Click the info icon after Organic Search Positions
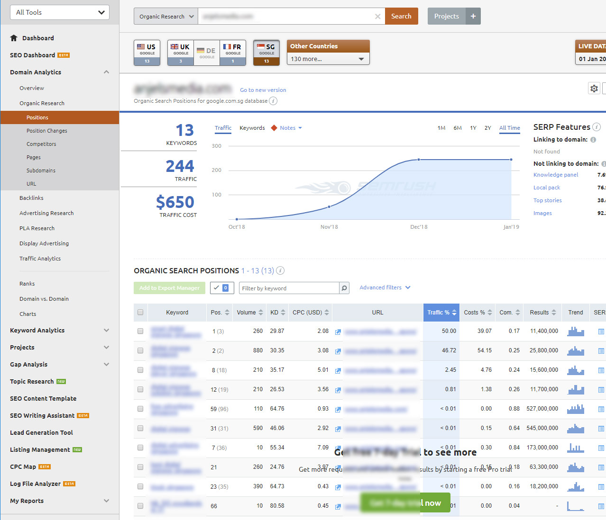Screen dimensions: 606x520 pos(280,270)
